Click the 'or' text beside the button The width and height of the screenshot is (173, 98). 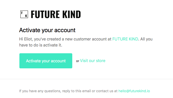(78, 61)
